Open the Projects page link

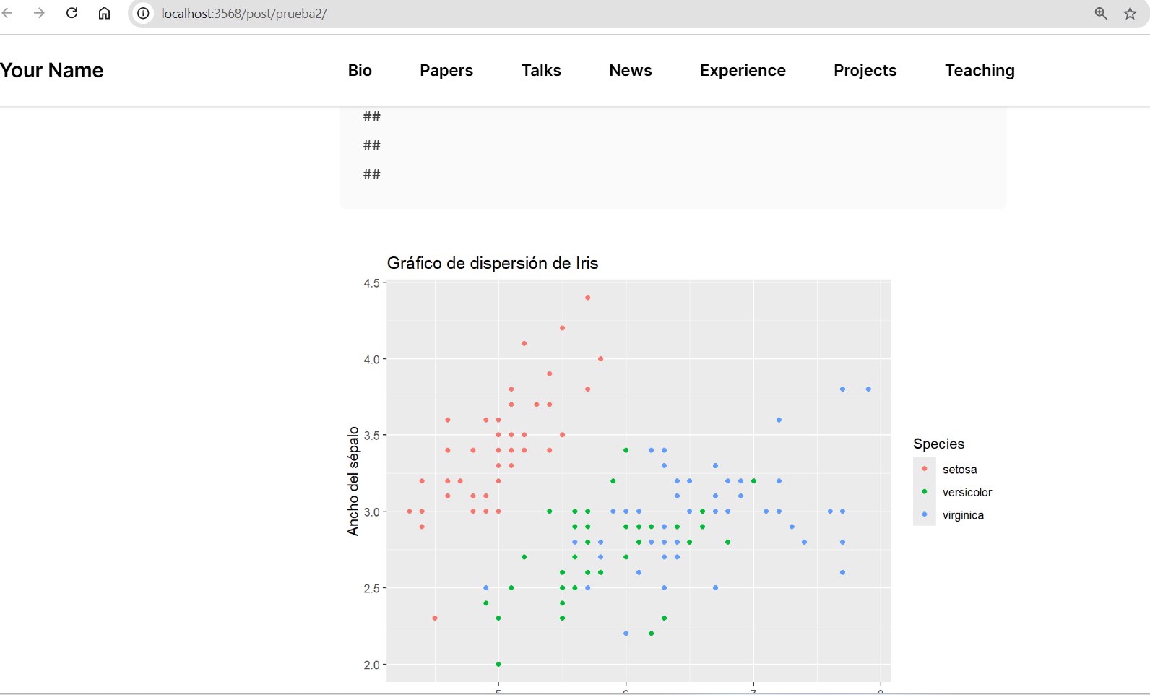(x=865, y=70)
